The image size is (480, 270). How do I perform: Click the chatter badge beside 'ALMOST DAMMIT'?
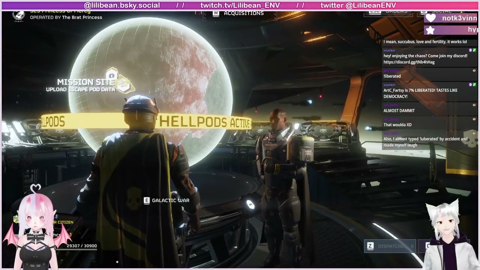(x=474, y=105)
